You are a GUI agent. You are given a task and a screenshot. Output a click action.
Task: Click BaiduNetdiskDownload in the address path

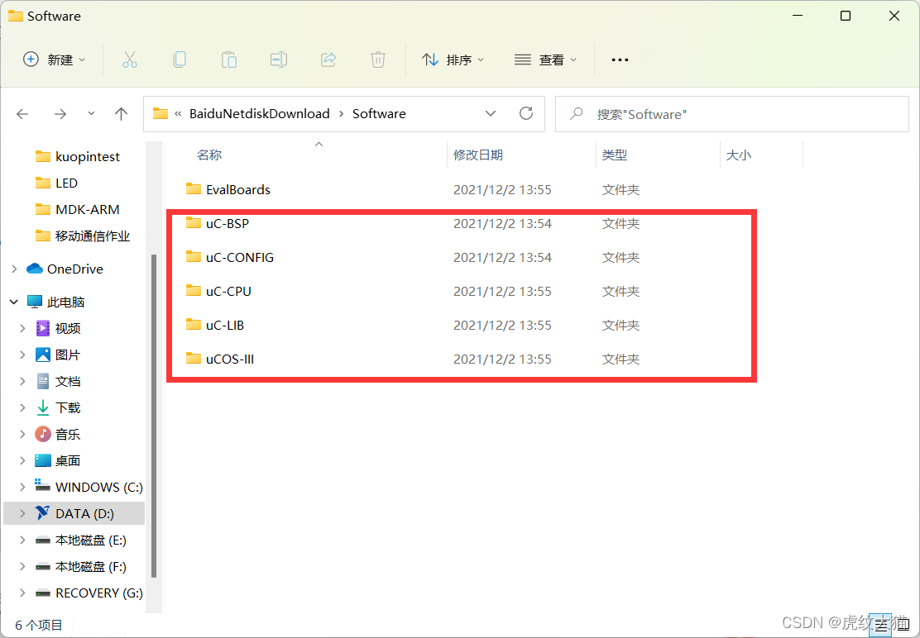pyautogui.click(x=259, y=114)
